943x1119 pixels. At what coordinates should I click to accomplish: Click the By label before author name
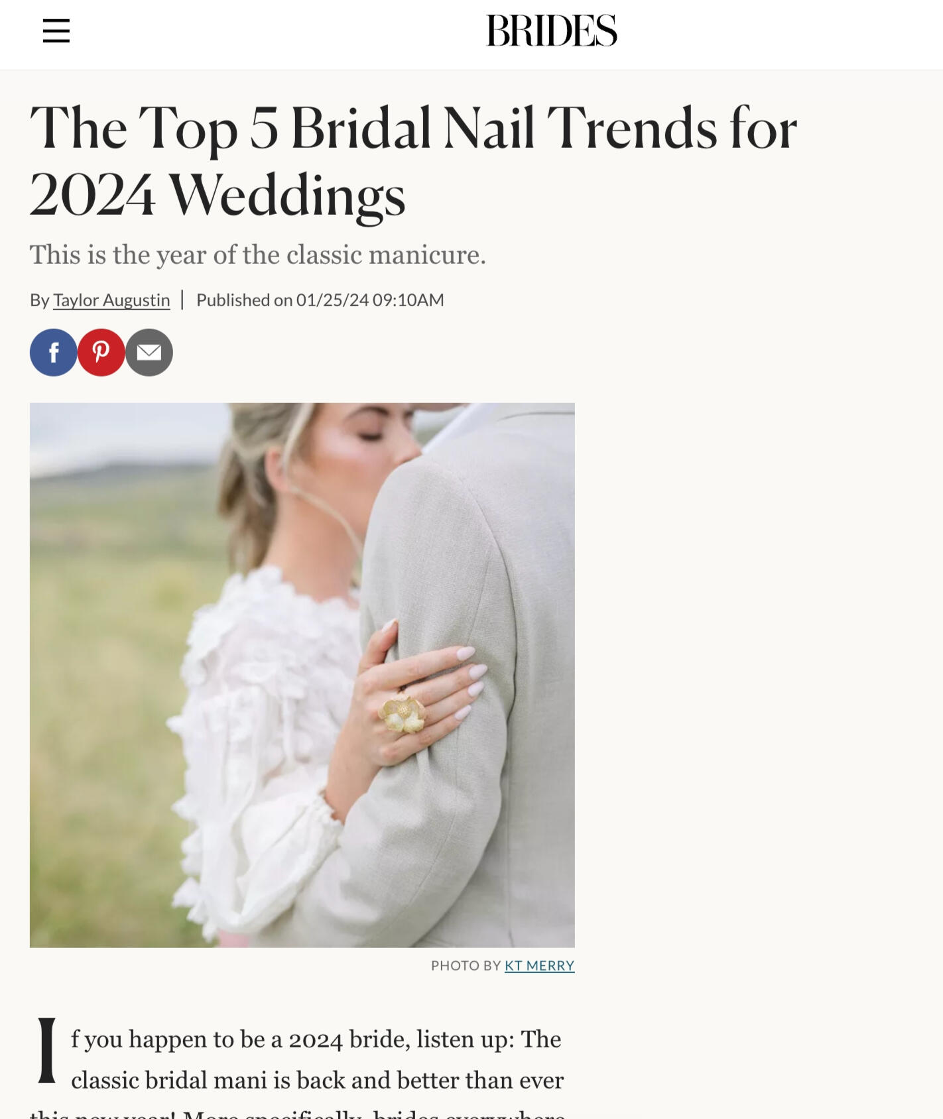(x=39, y=300)
